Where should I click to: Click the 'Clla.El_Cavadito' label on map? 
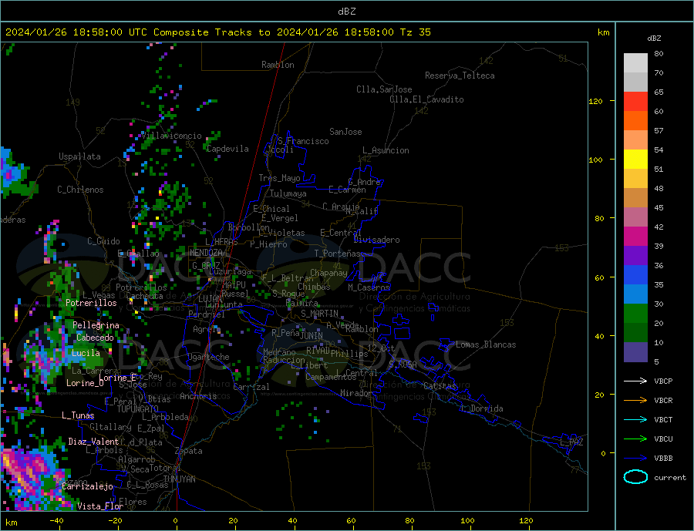click(x=426, y=99)
